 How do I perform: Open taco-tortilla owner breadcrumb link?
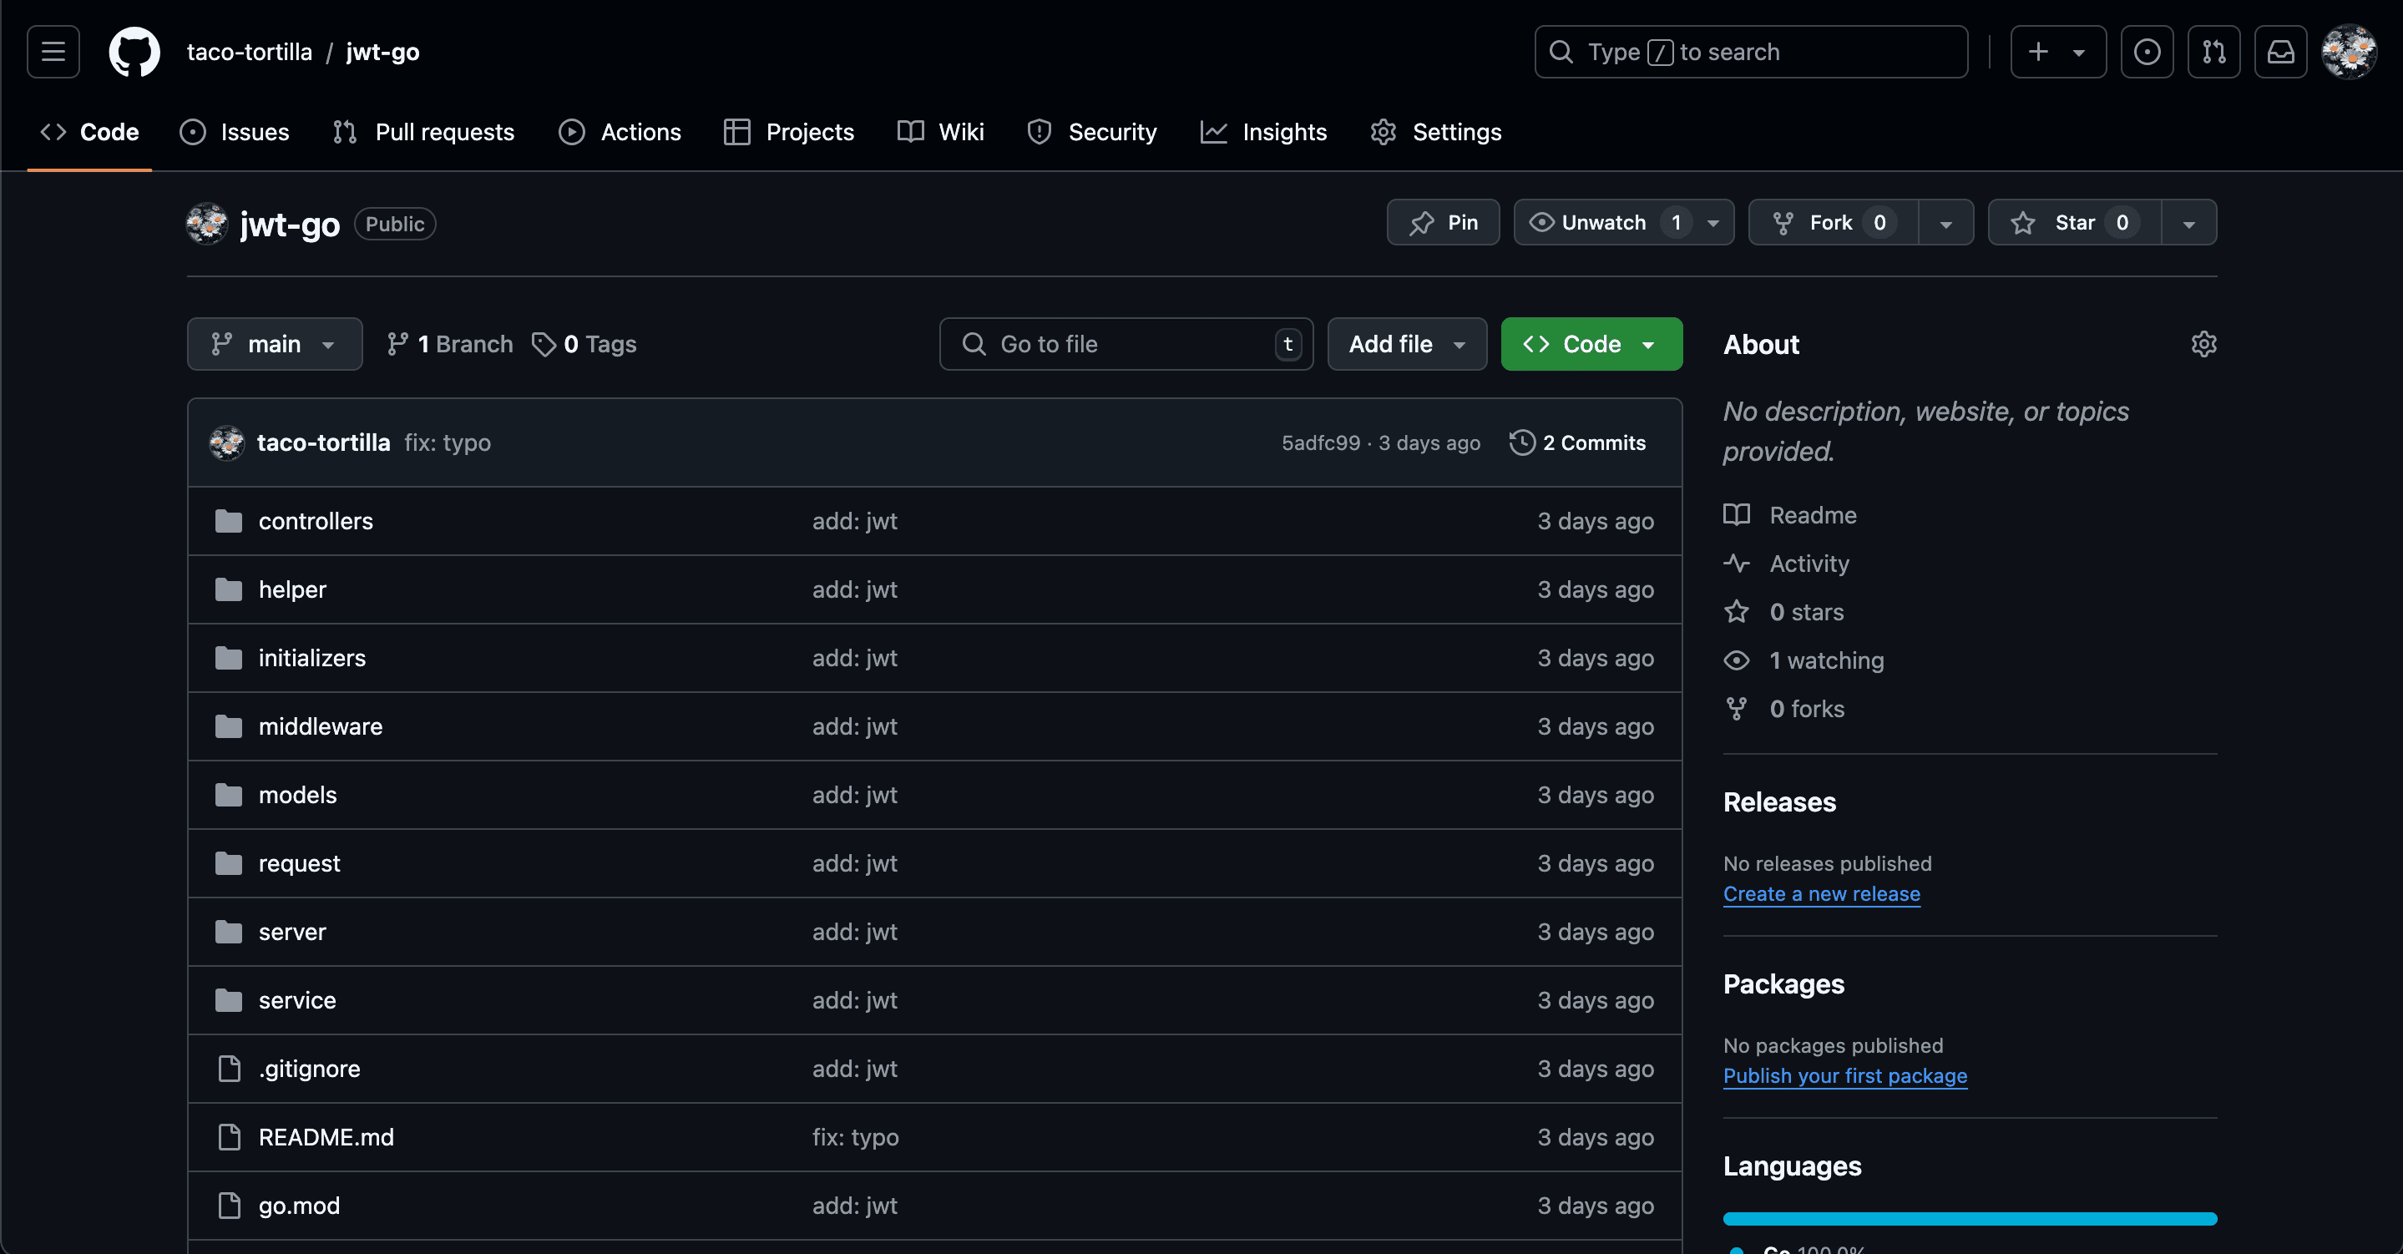click(x=249, y=53)
